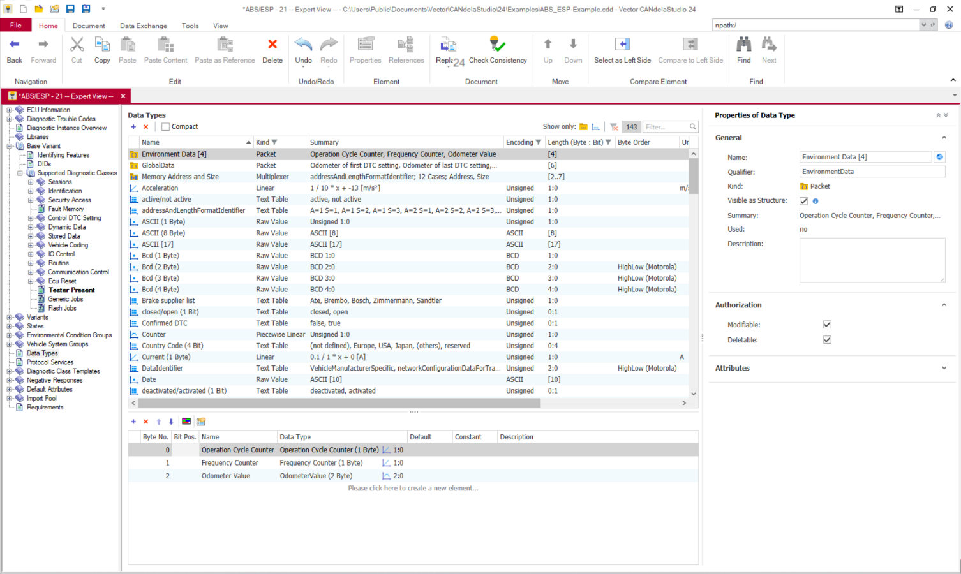Click the Replace icon in Document group
Image resolution: width=961 pixels, height=574 pixels.
[448, 45]
